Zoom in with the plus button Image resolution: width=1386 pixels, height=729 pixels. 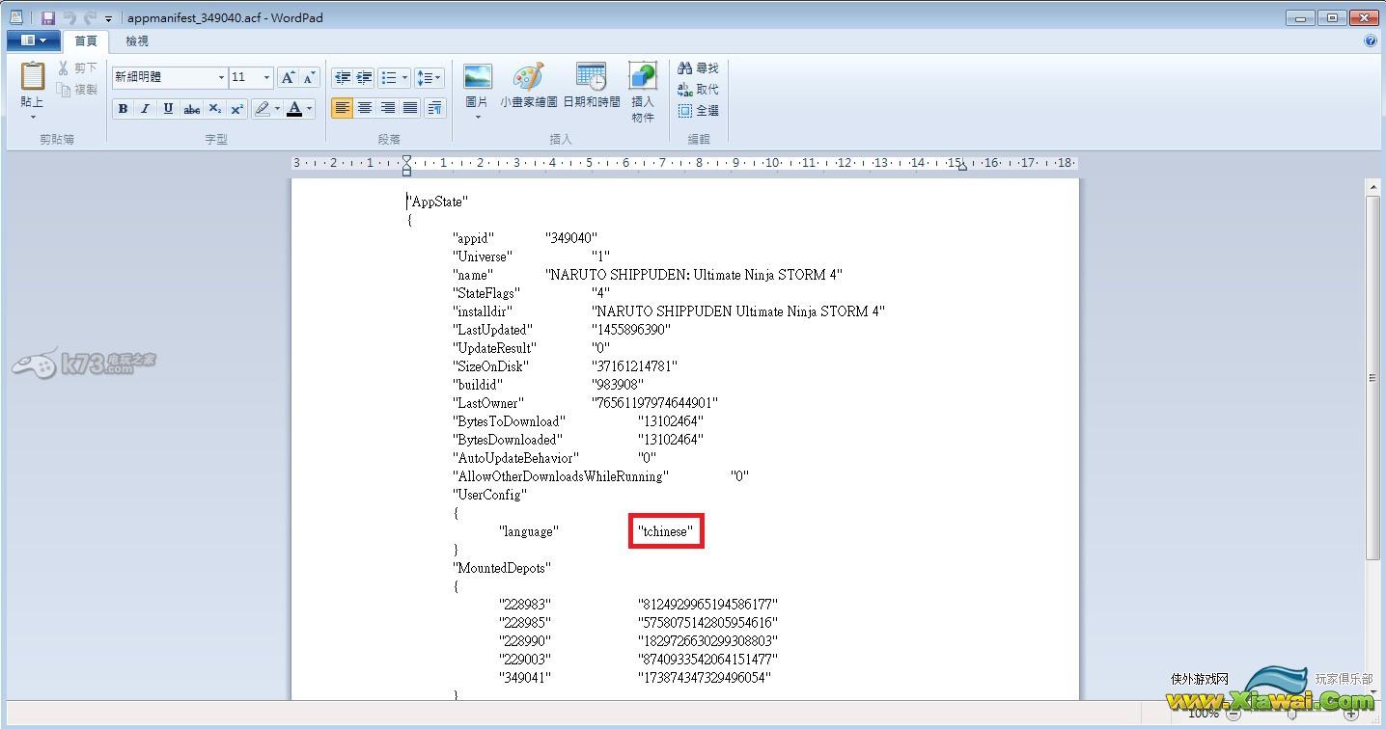click(1350, 715)
